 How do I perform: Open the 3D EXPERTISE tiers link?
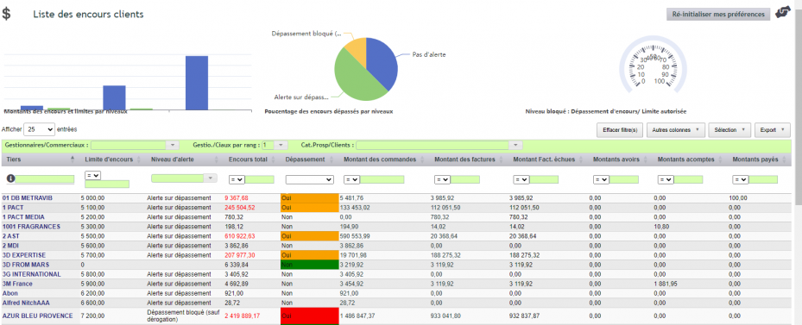click(24, 255)
